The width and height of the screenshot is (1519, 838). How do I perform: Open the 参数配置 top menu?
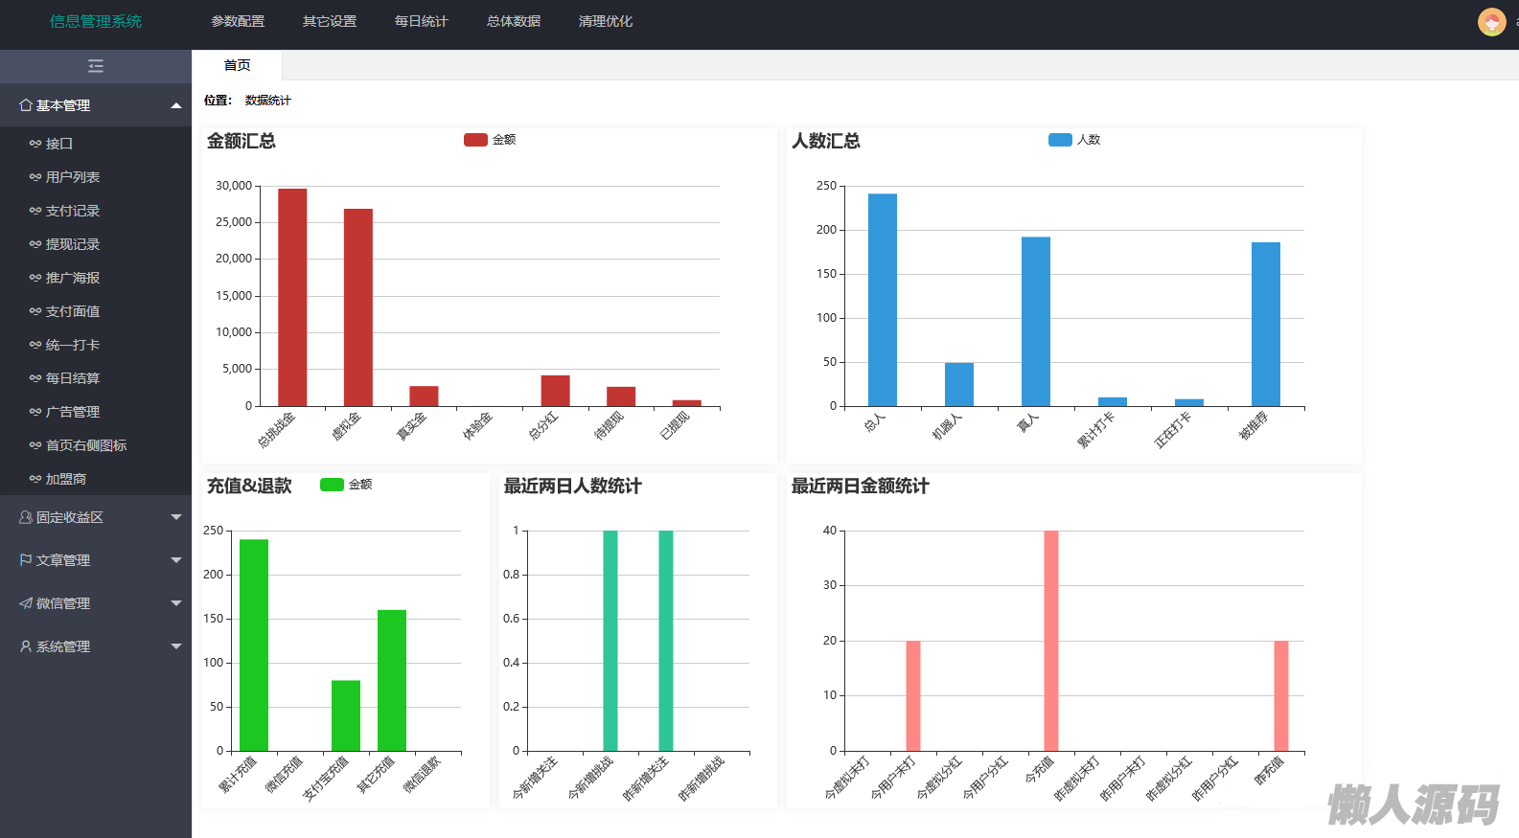tap(238, 21)
